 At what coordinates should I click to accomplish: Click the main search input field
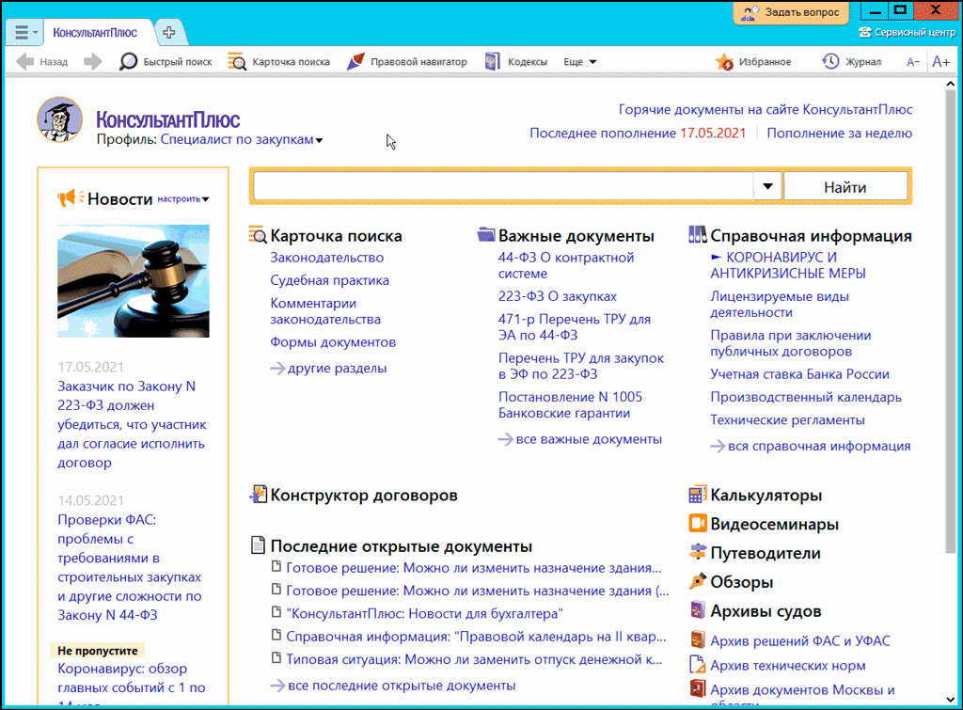504,186
